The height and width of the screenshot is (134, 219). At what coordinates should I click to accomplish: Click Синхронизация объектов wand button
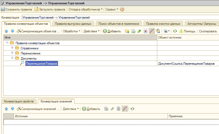point(38,31)
